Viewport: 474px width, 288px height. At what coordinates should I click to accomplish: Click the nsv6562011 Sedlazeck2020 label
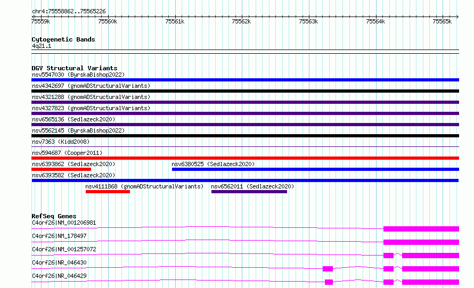(252, 186)
